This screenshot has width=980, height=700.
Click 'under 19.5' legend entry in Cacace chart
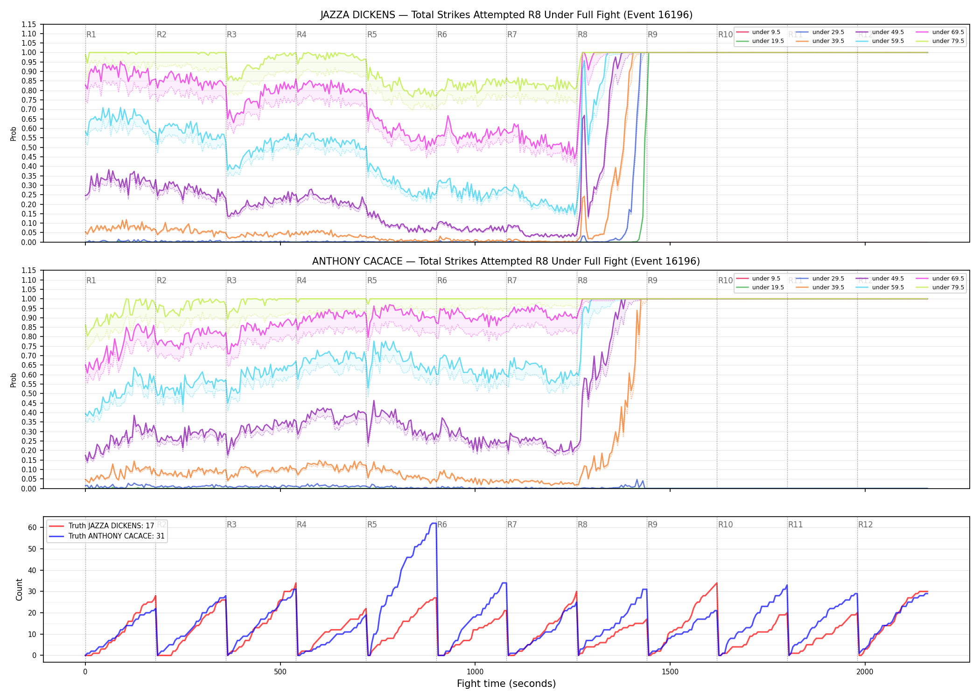click(760, 287)
